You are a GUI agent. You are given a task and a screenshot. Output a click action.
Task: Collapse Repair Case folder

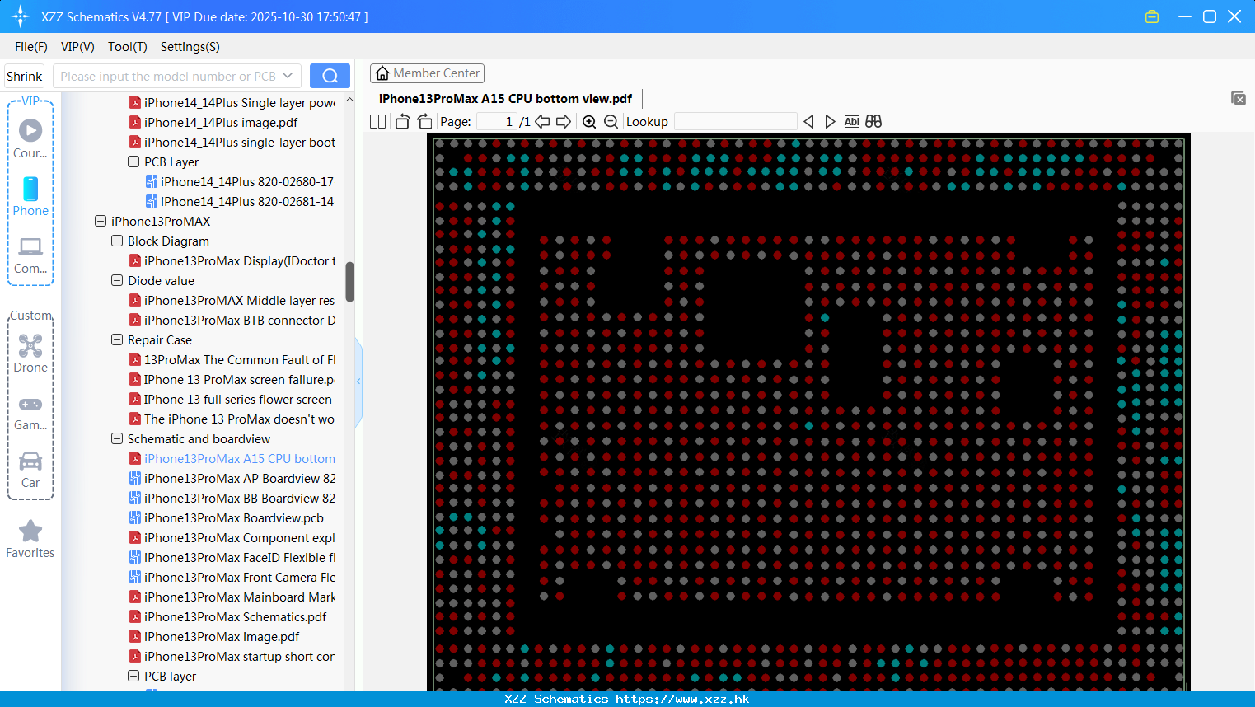coord(117,339)
